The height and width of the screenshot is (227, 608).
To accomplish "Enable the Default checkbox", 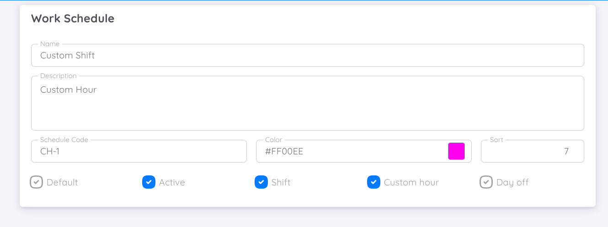I will pyautogui.click(x=37, y=182).
